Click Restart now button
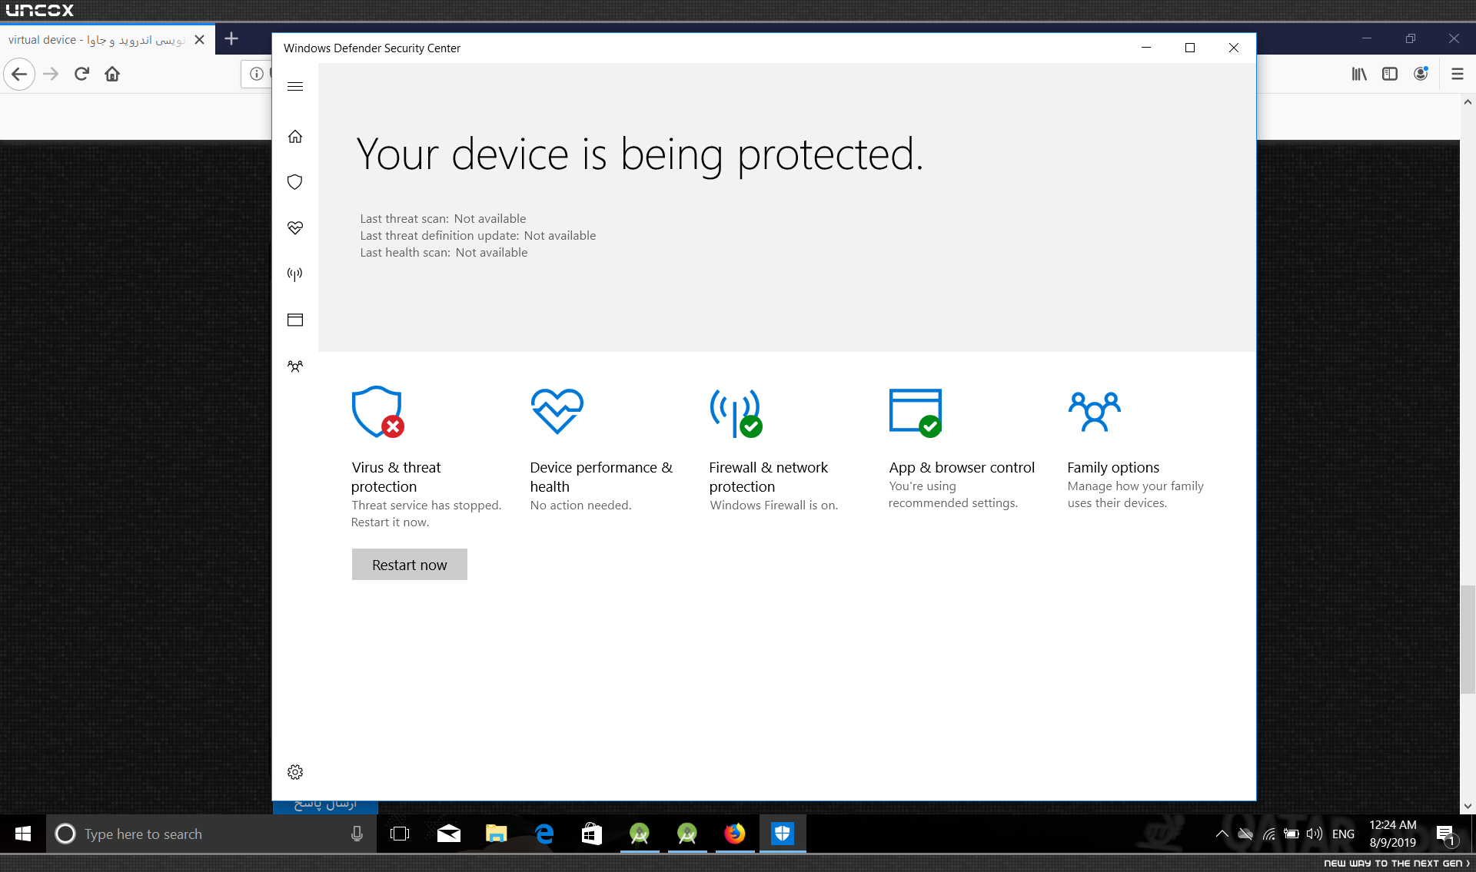The width and height of the screenshot is (1476, 872). (410, 565)
